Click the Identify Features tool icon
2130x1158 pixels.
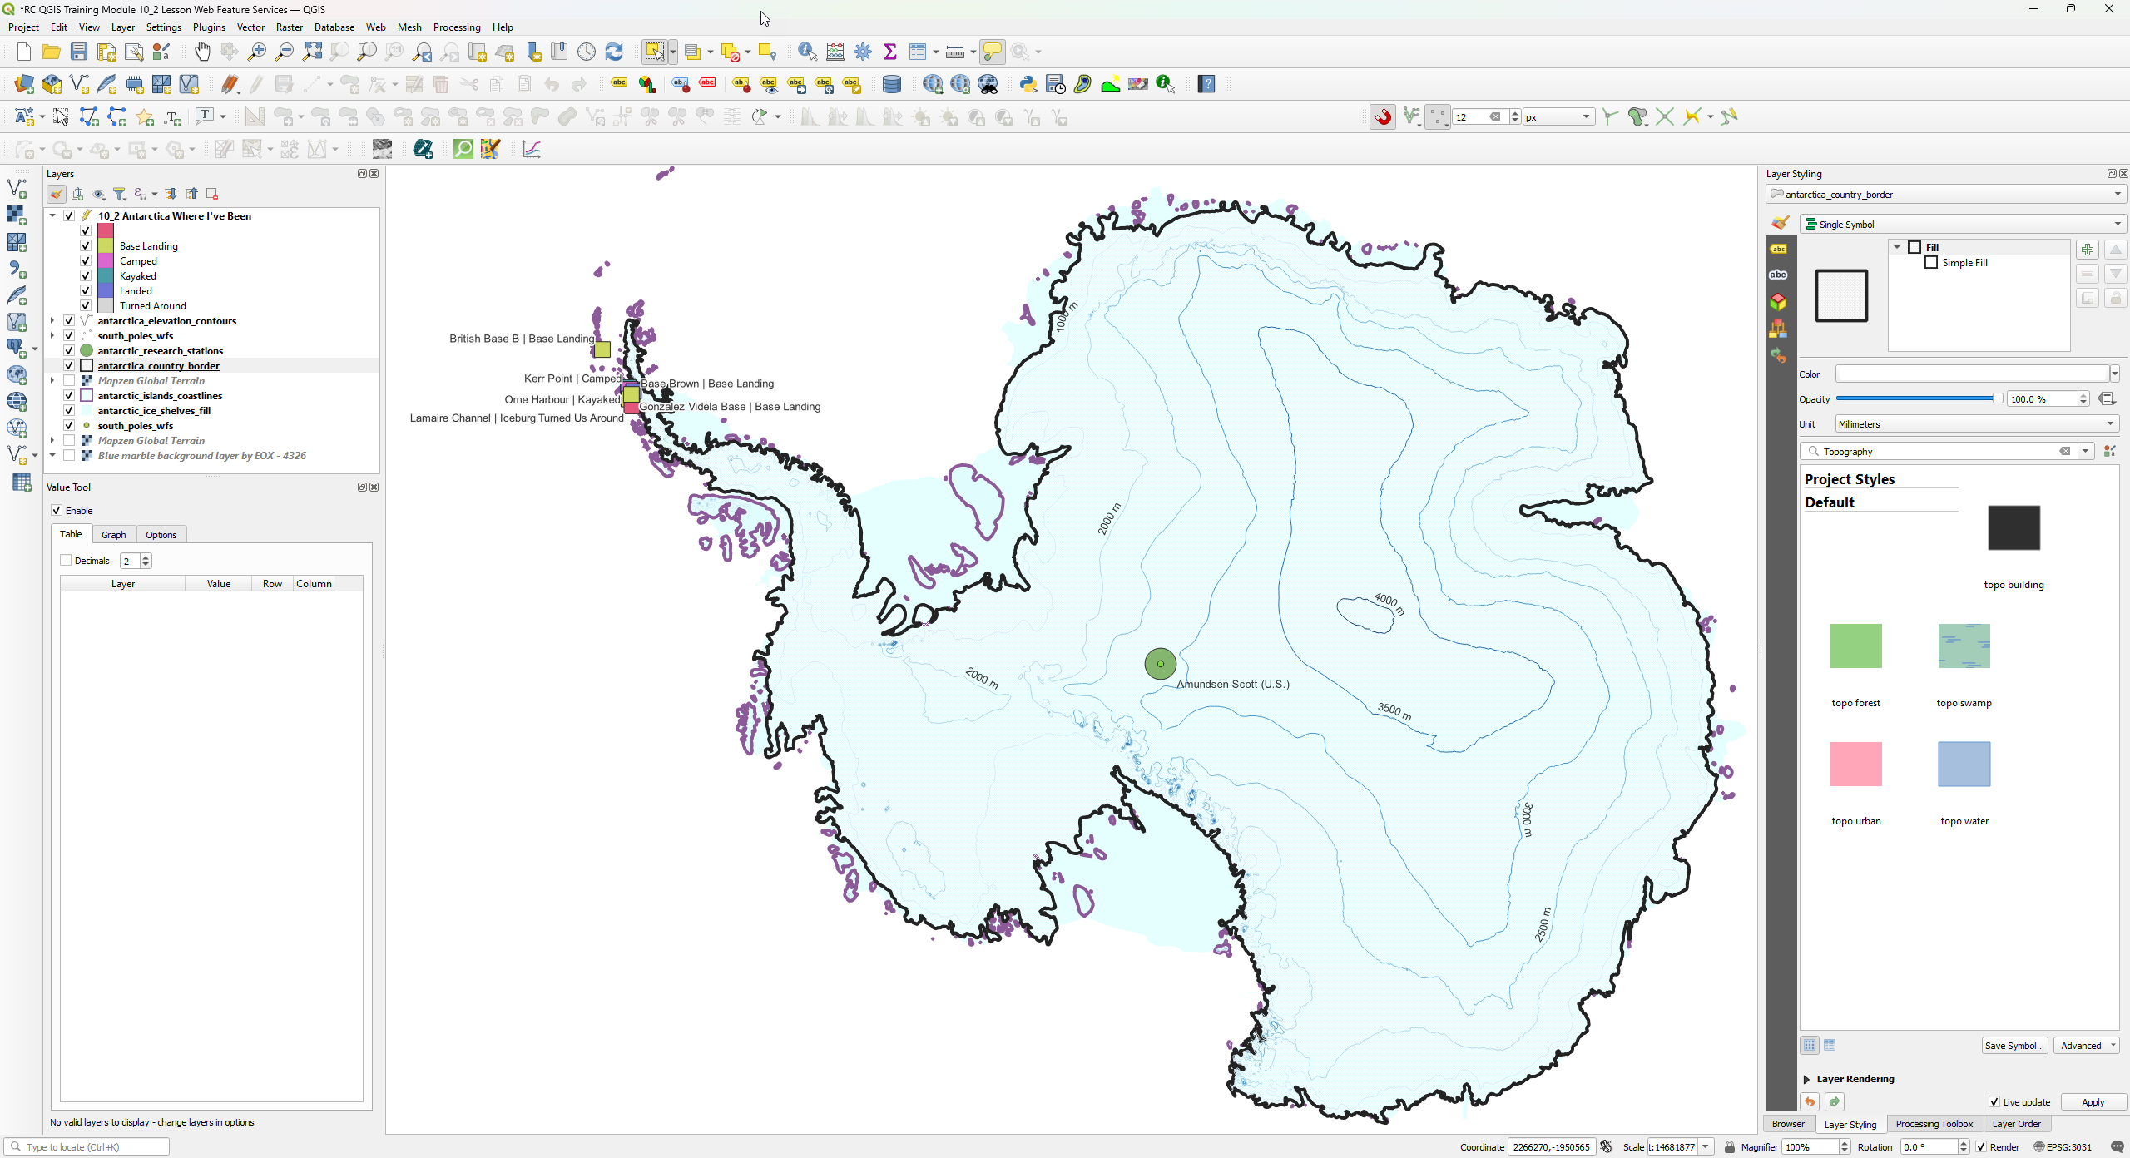click(806, 52)
